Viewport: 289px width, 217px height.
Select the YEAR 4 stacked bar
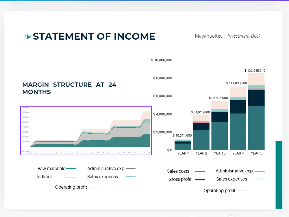point(238,118)
